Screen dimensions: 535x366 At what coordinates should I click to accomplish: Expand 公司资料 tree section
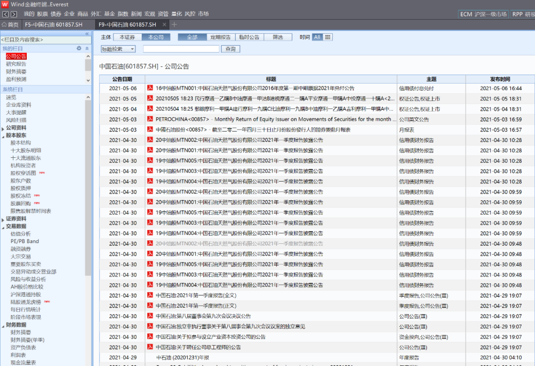point(3,128)
